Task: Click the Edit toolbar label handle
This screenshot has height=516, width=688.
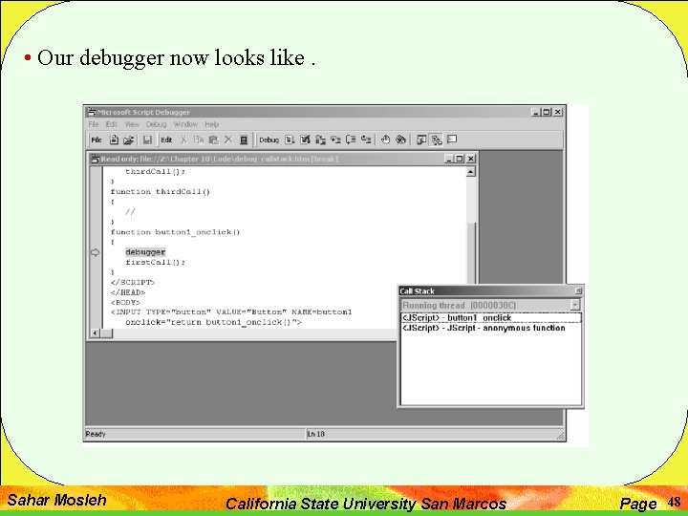Action: (166, 140)
